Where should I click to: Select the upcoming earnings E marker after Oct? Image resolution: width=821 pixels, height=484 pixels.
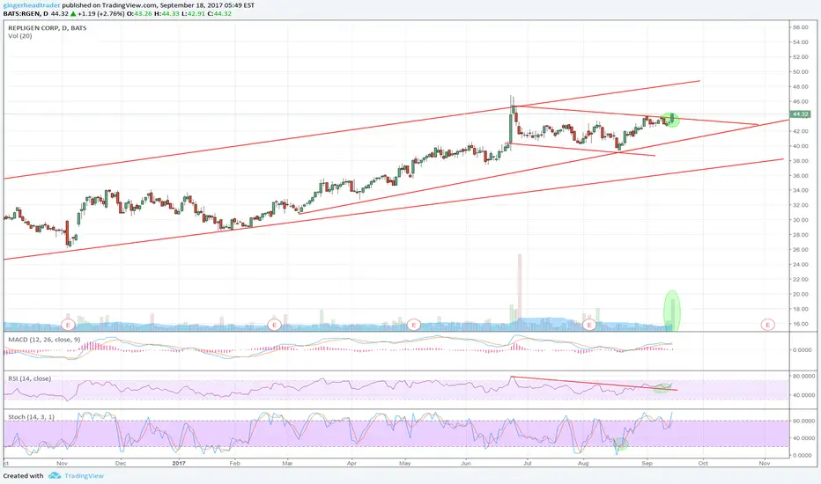tap(767, 325)
